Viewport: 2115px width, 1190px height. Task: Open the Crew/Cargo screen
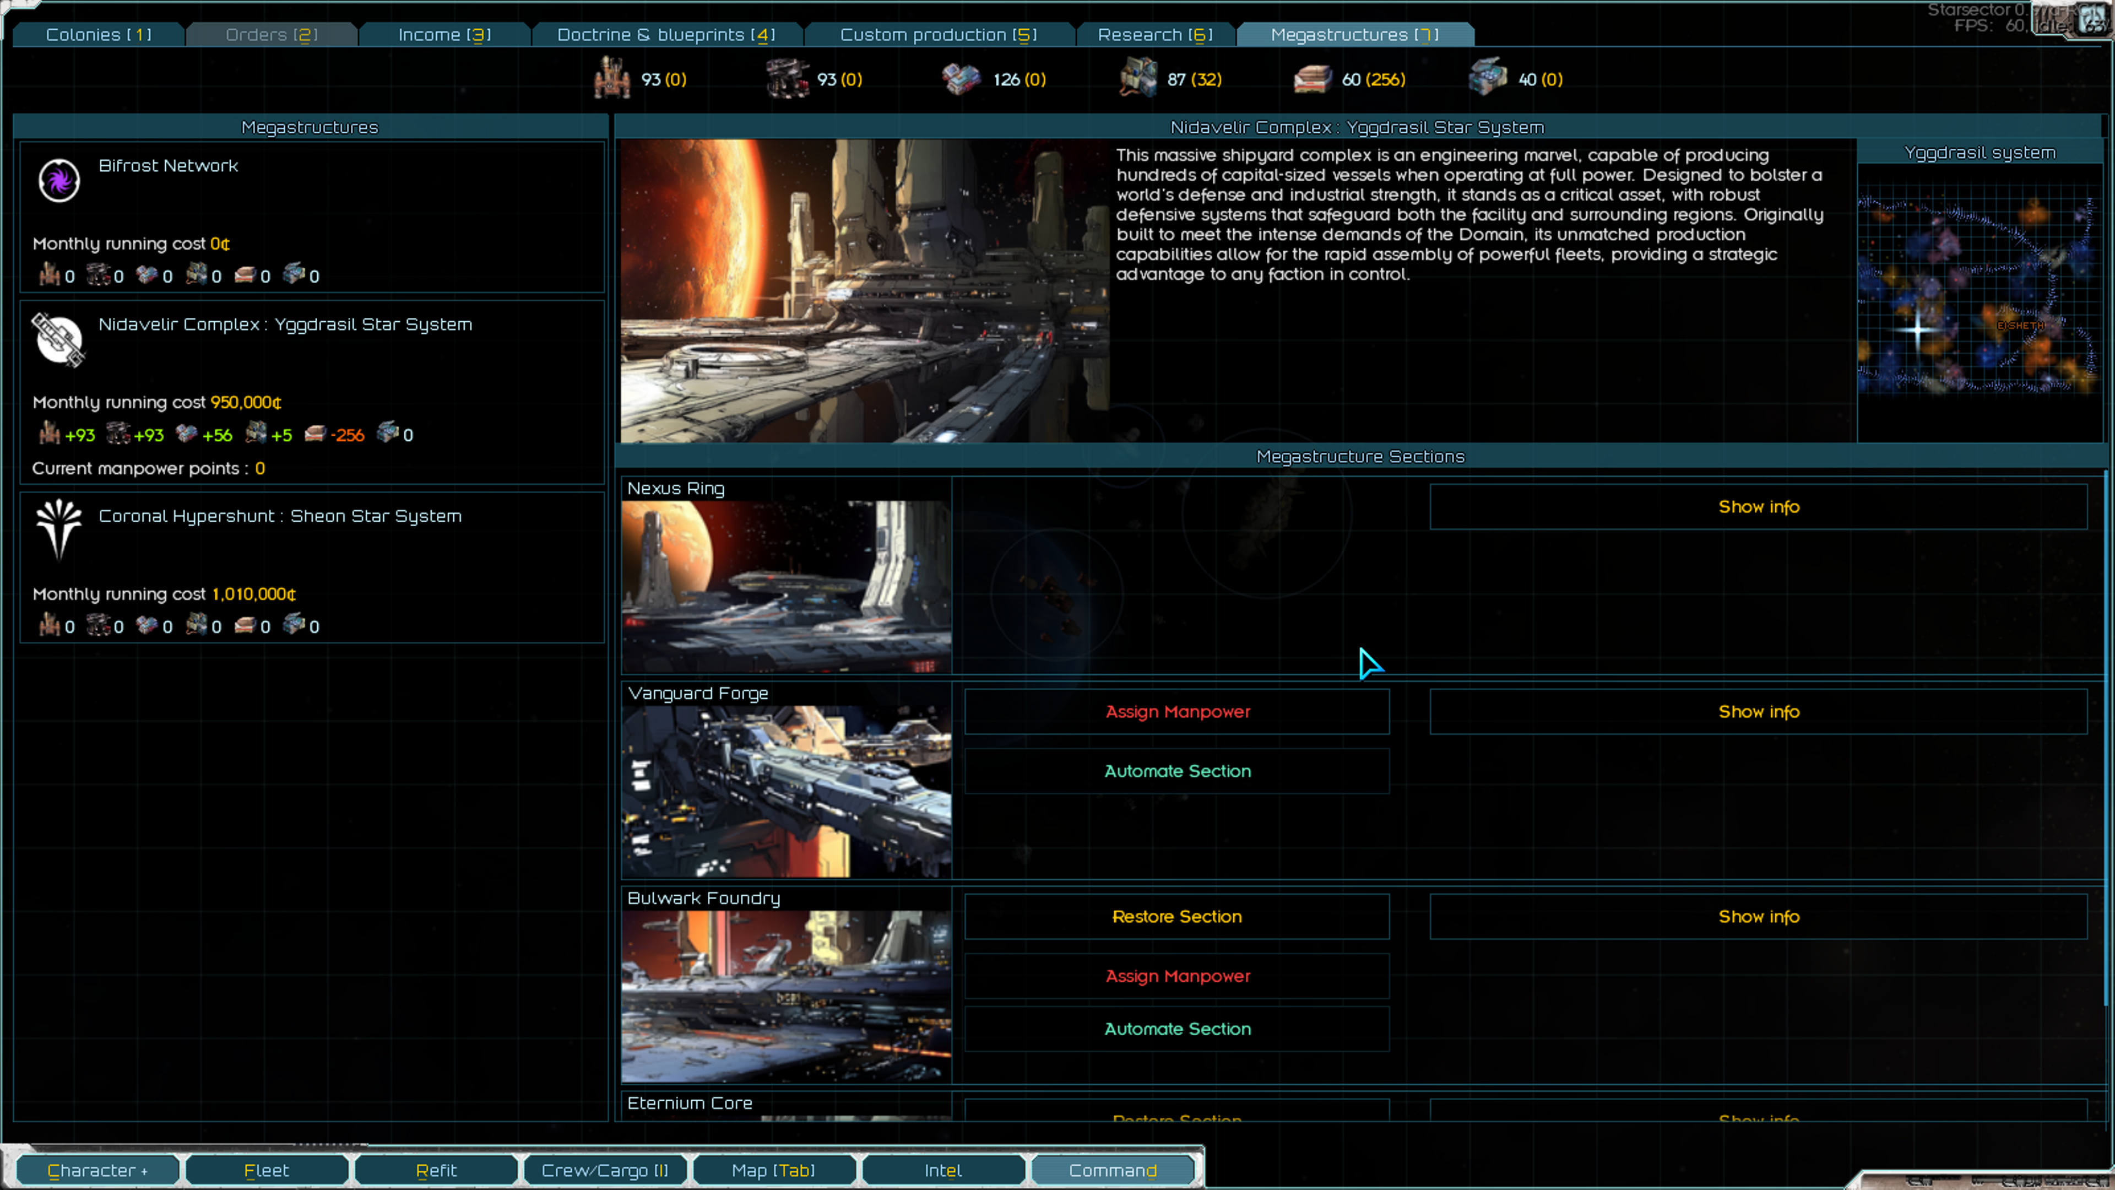point(605,1170)
